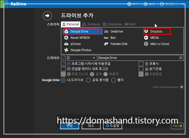Screen dimensions: 189x138
Task: Open https://drive.google.com link text
Action: pyautogui.click(x=165, y=87)
